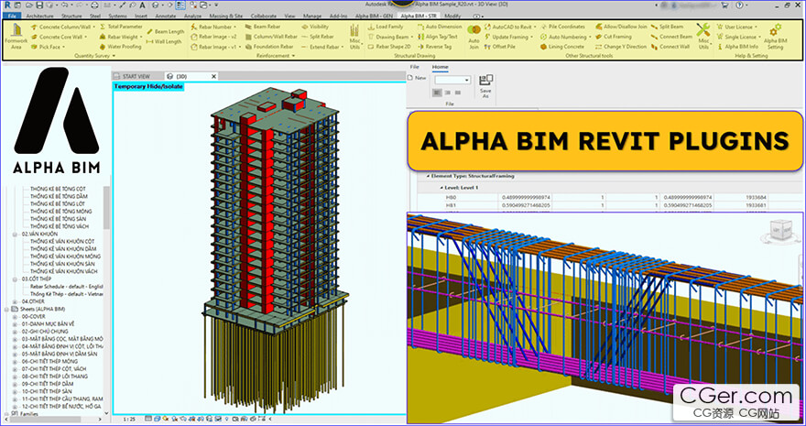Open the Rebar Number dropdown
The width and height of the screenshot is (806, 426).
click(x=213, y=27)
